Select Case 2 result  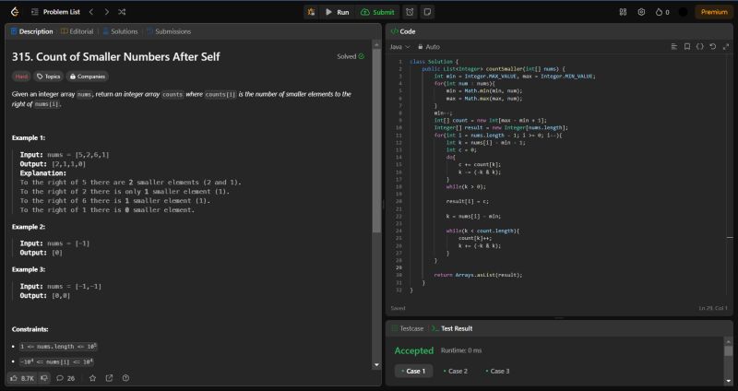click(456, 371)
